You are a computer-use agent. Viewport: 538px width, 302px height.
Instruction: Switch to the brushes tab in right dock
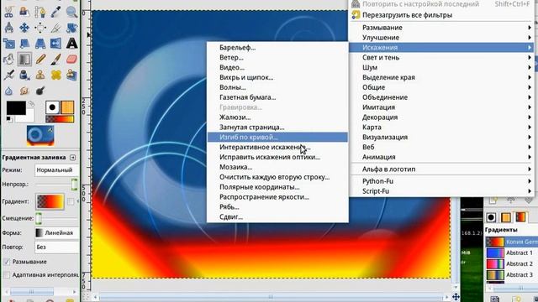pos(491,217)
